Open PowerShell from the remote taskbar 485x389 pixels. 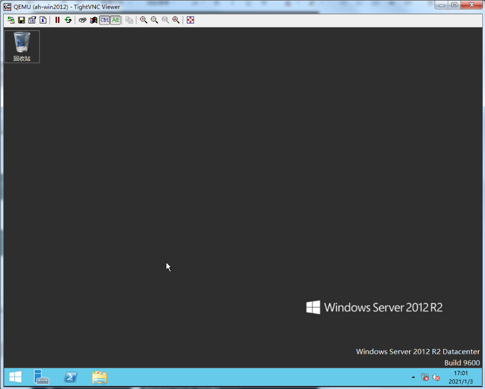tap(70, 377)
